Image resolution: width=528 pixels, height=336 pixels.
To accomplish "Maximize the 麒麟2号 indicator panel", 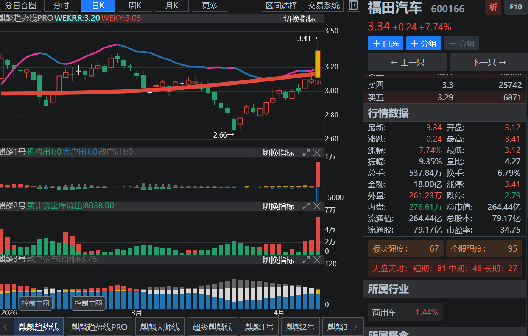I will [x=306, y=206].
